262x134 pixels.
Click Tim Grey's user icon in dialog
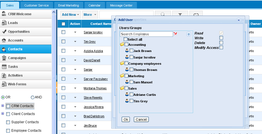click(127, 101)
